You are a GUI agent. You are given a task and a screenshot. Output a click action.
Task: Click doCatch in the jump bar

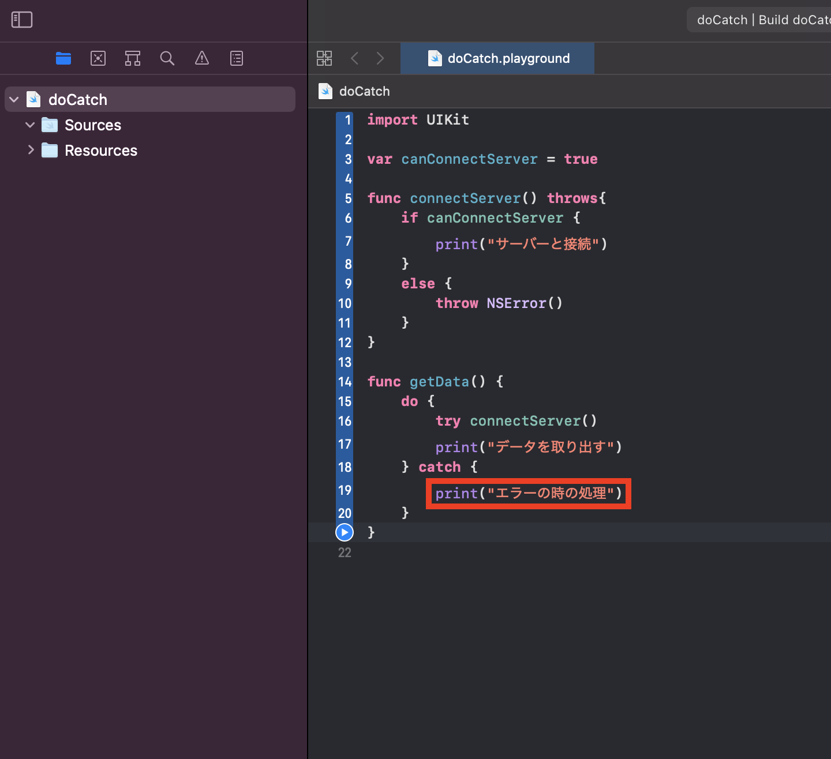pyautogui.click(x=365, y=91)
